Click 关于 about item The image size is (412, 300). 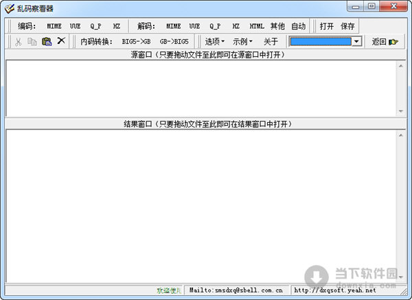point(271,41)
